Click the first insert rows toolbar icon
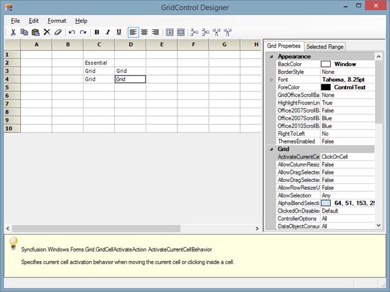This screenshot has height=292, width=390. tap(194, 32)
